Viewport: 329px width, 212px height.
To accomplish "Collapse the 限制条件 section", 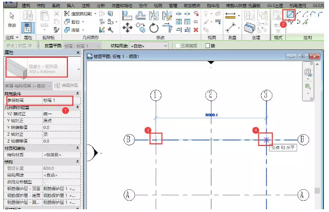I will [x=78, y=94].
